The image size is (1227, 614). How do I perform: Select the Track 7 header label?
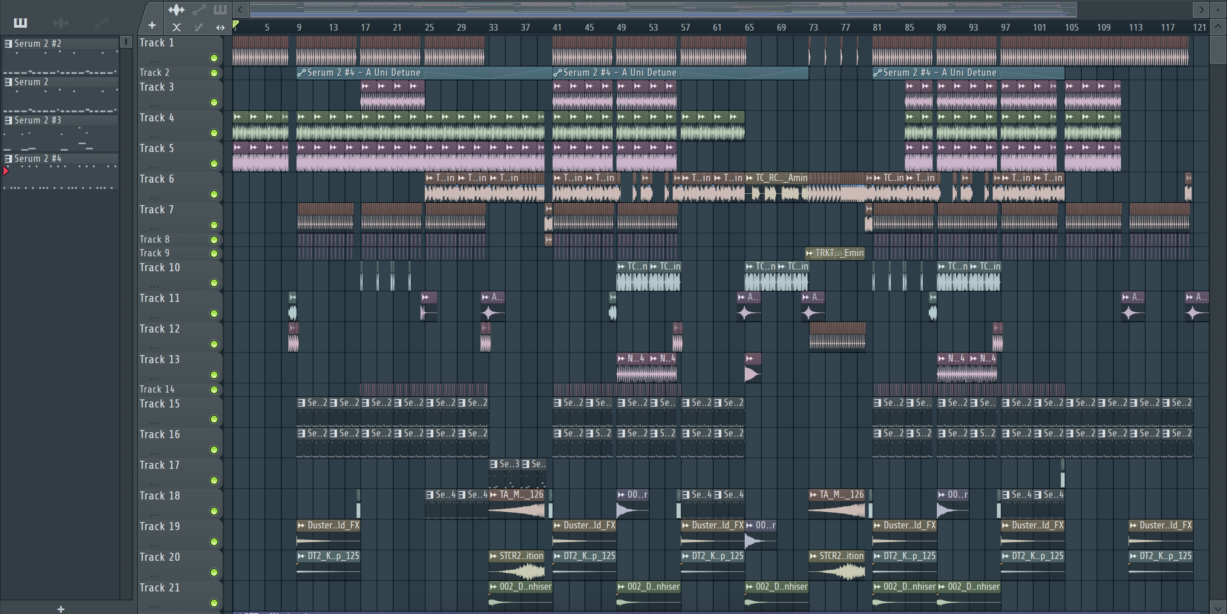(156, 209)
